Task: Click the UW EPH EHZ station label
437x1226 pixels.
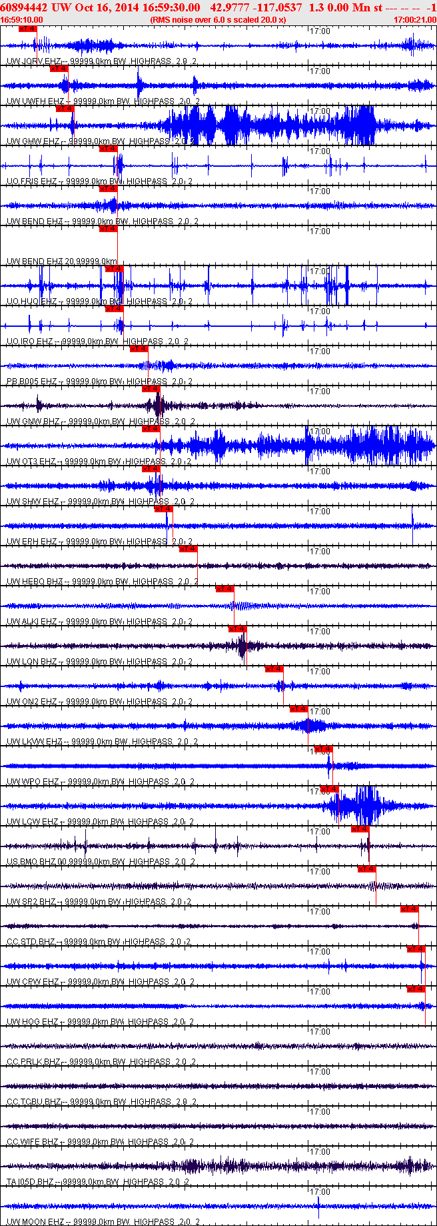Action: (99, 542)
